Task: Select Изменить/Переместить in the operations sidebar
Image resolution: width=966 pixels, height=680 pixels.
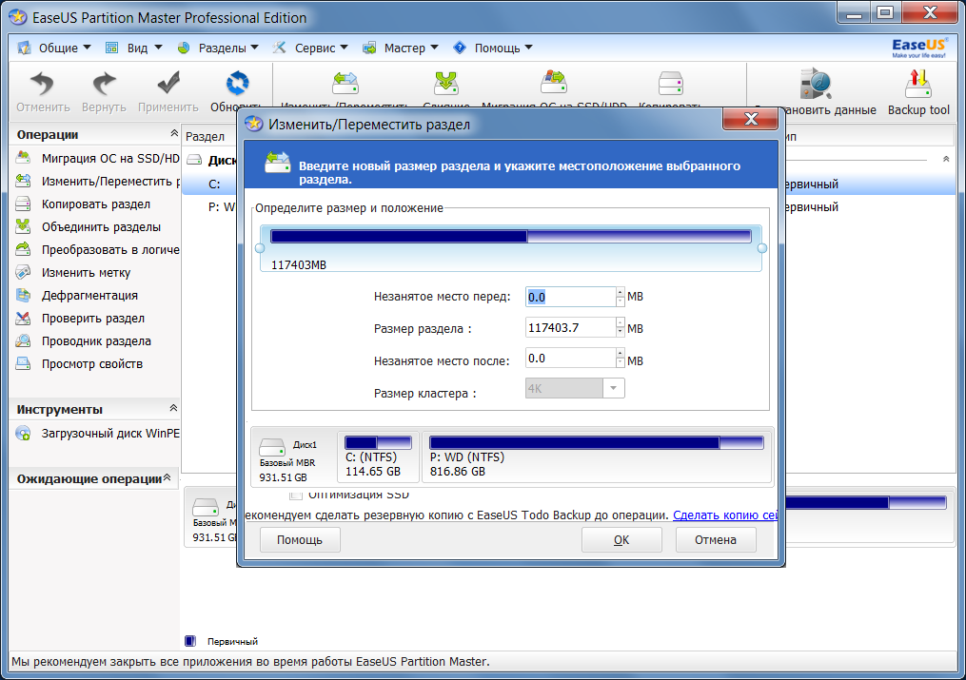Action: pos(96,181)
